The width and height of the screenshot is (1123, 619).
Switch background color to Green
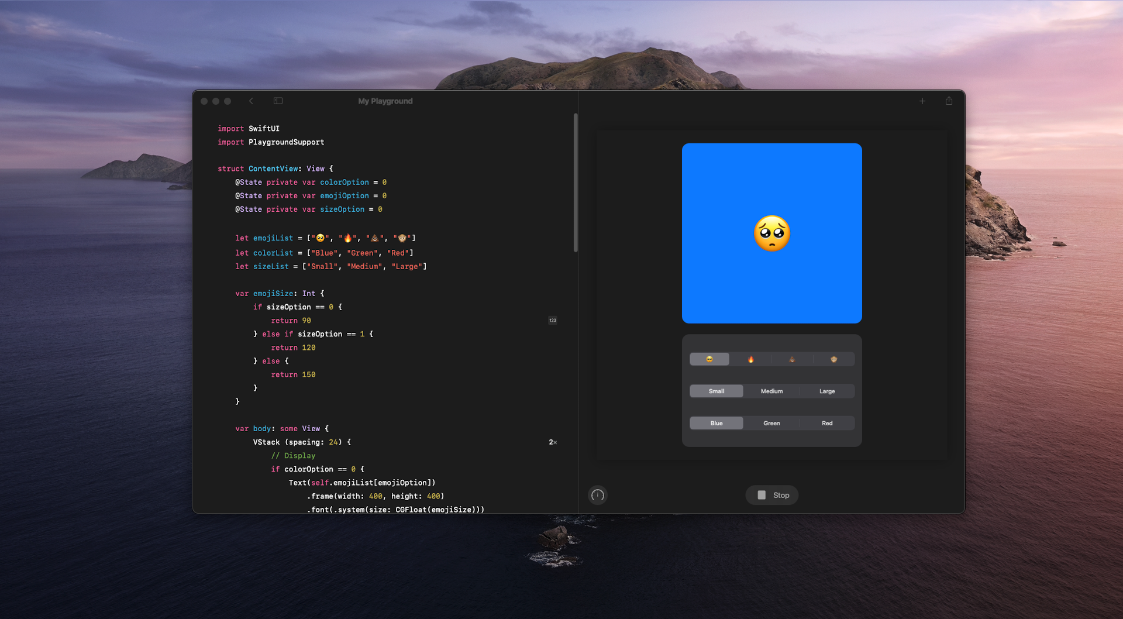771,422
